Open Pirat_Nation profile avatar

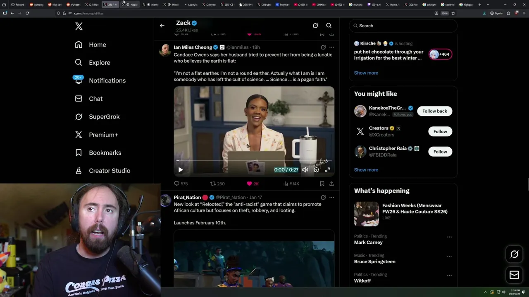(165, 200)
